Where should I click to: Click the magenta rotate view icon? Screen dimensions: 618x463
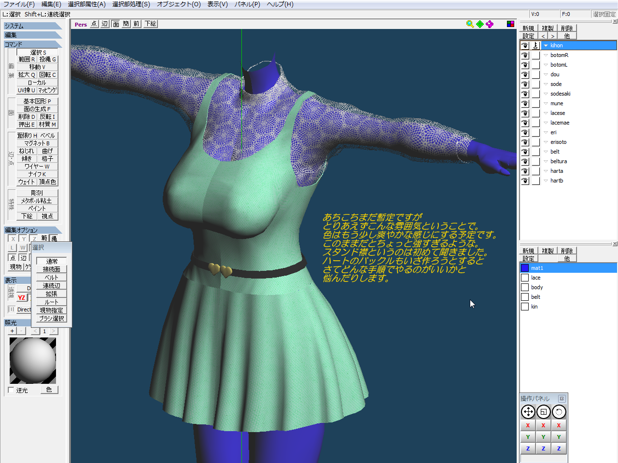coord(490,24)
